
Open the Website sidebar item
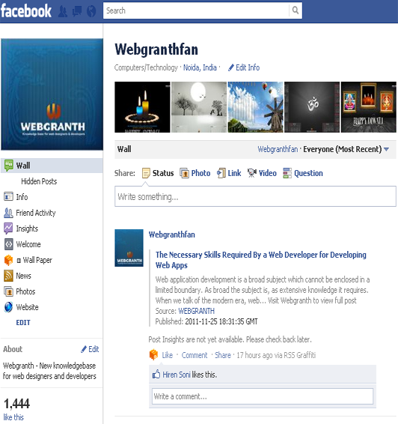point(27,307)
